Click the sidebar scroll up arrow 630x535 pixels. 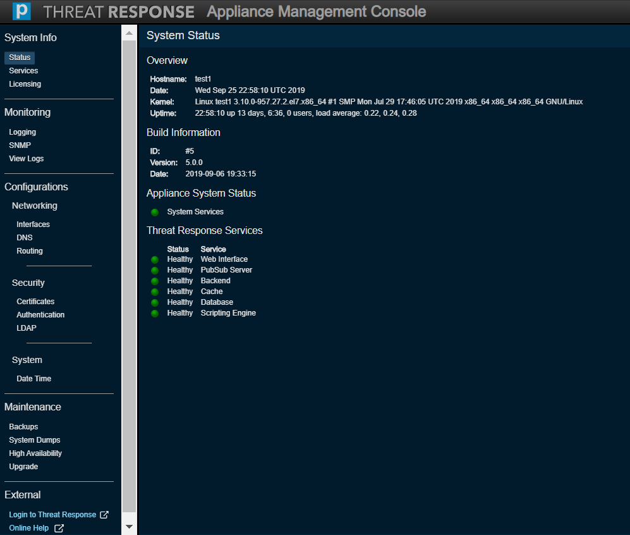129,33
